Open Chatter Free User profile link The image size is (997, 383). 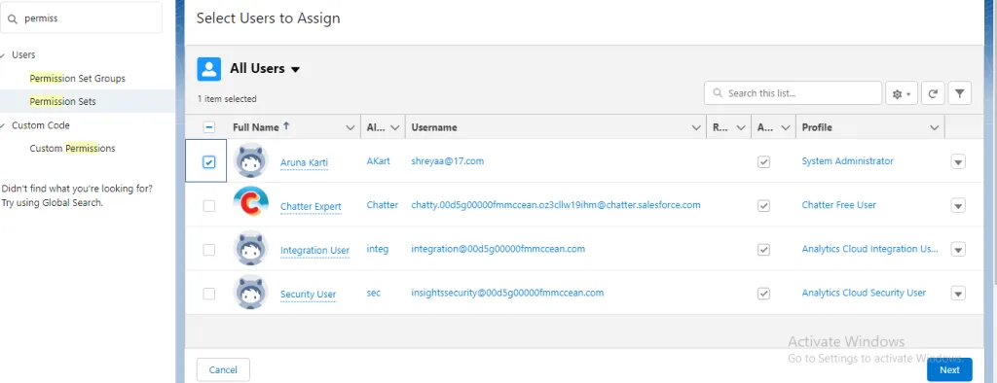[838, 205]
